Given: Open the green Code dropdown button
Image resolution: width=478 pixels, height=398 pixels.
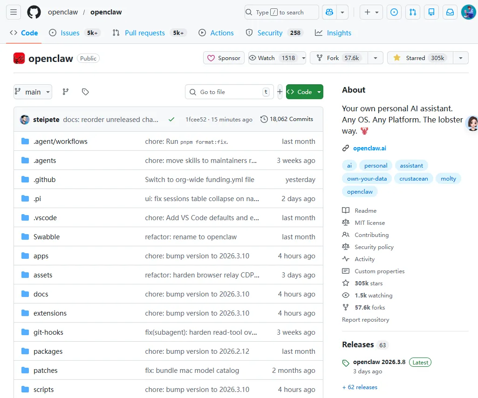Looking at the screenshot, I should click(x=305, y=92).
